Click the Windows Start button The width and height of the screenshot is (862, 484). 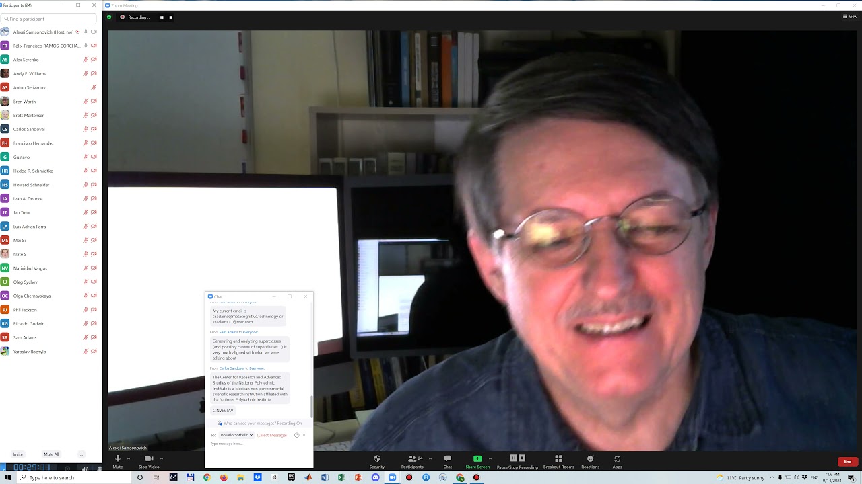point(7,477)
